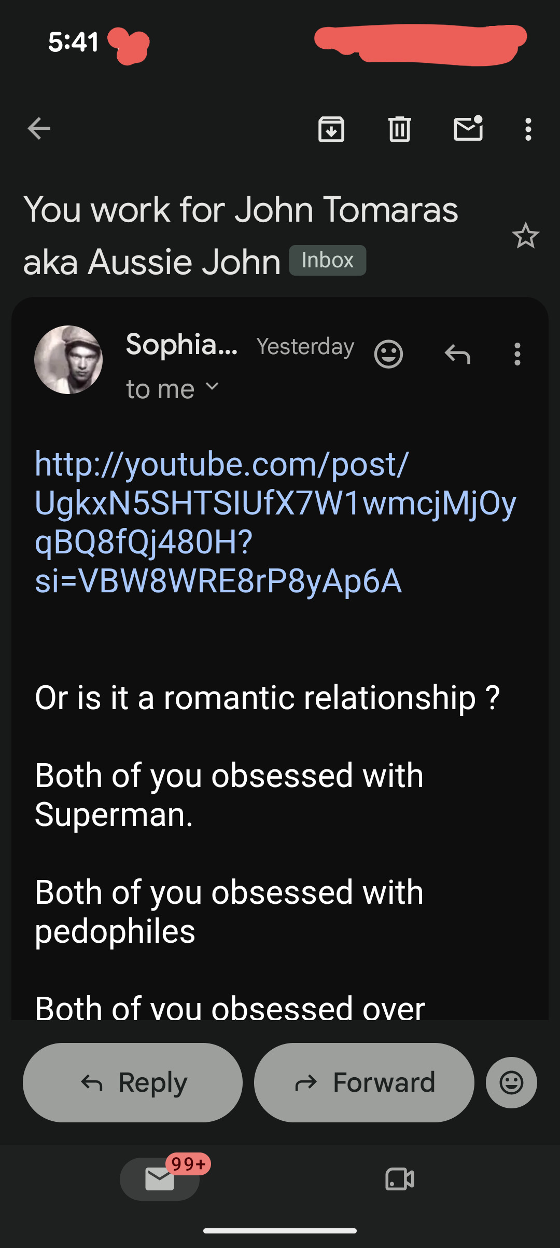Tap the Reply button
560x1248 pixels.
tap(133, 1082)
